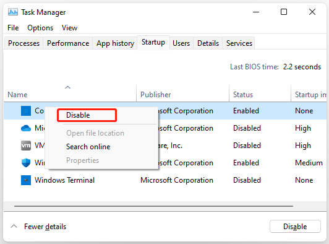Click Disabled status in VMware row
The width and height of the screenshot is (329, 244).
(x=247, y=146)
